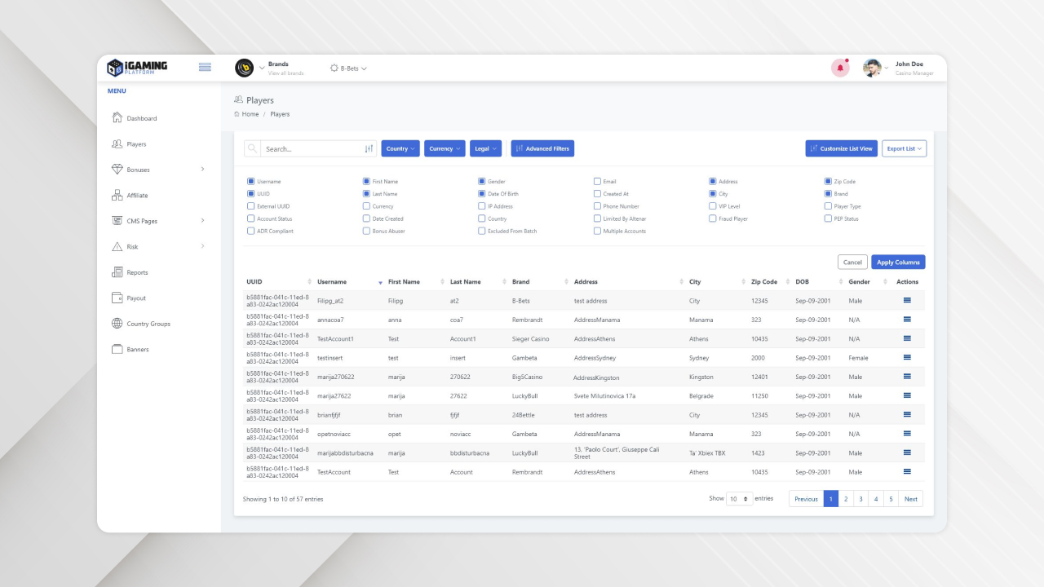1044x587 pixels.
Task: Go to pagination page 3
Action: [860, 499]
